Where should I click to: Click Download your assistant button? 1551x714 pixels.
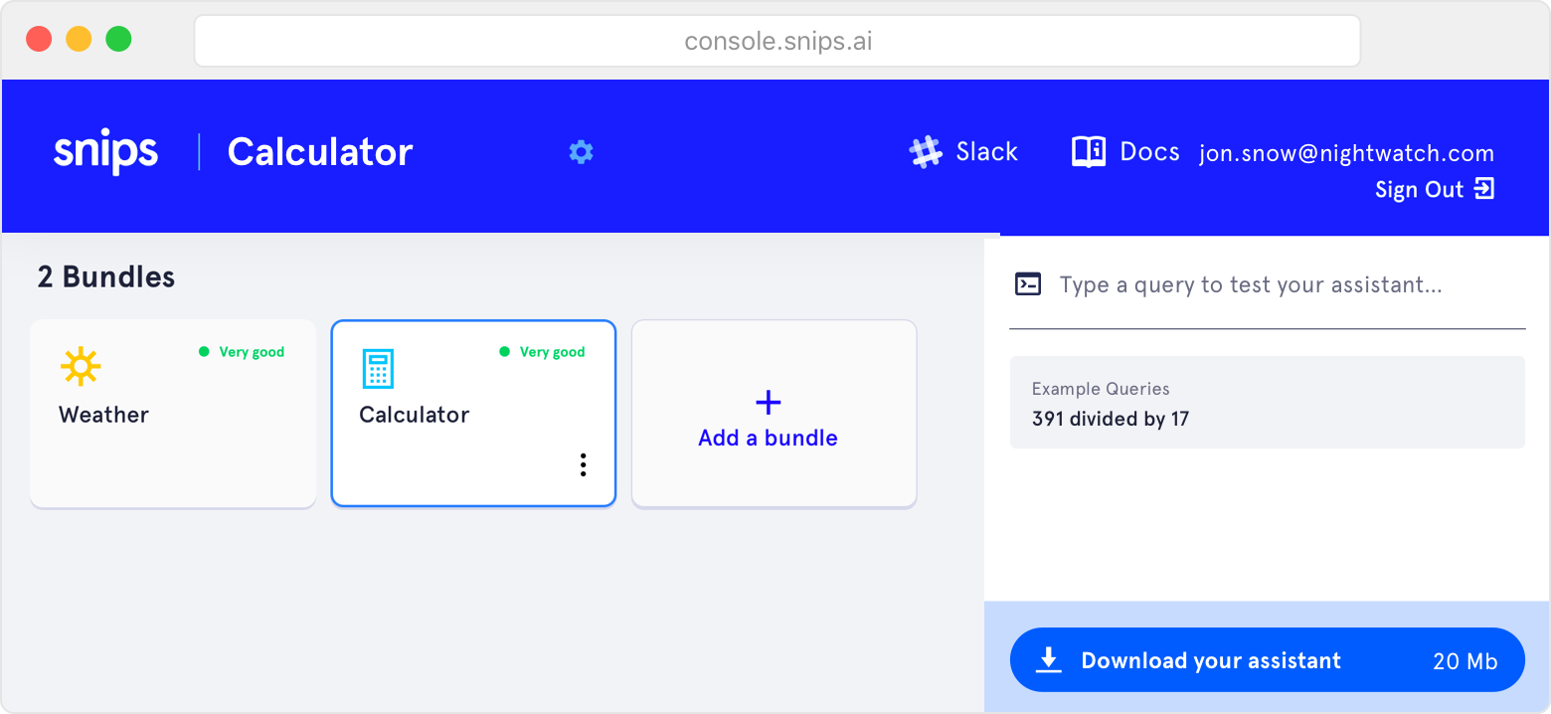point(1267,660)
